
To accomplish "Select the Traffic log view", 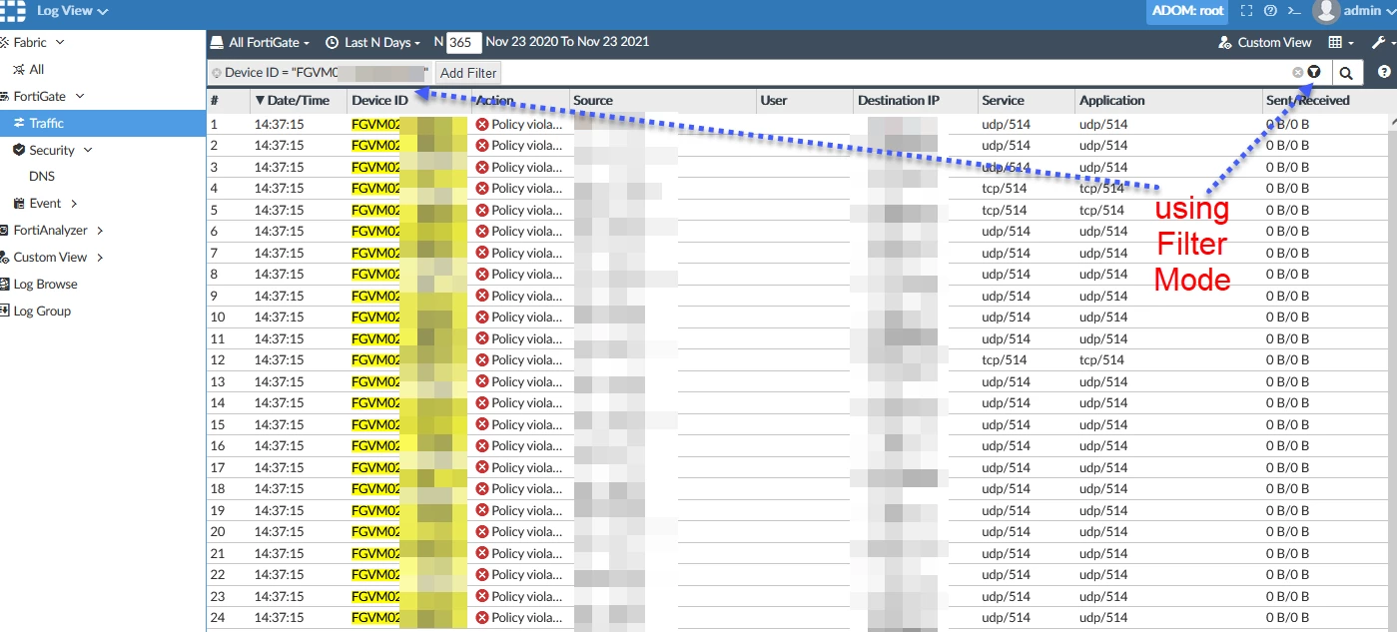I will (102, 123).
